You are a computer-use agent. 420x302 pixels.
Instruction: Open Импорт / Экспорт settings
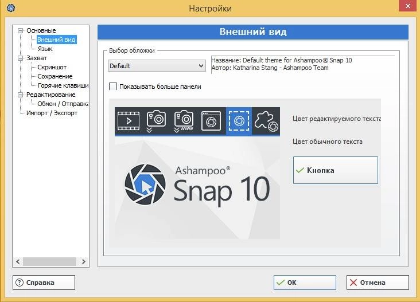52,113
